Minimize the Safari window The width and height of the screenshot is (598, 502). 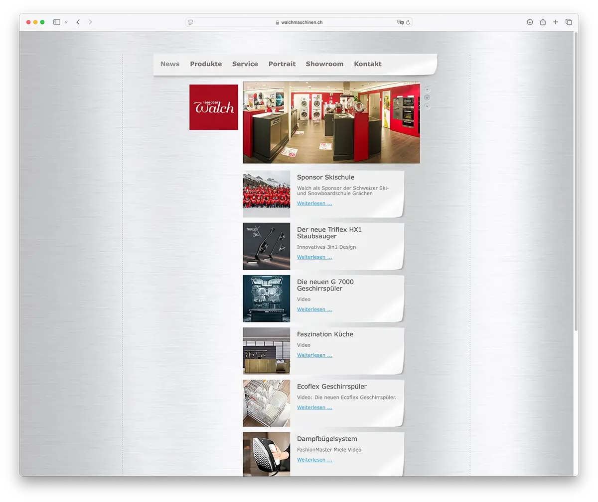coord(35,22)
